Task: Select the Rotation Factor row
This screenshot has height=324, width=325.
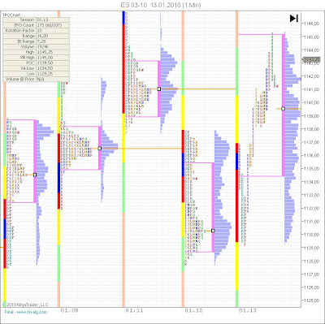Action: click(x=36, y=31)
